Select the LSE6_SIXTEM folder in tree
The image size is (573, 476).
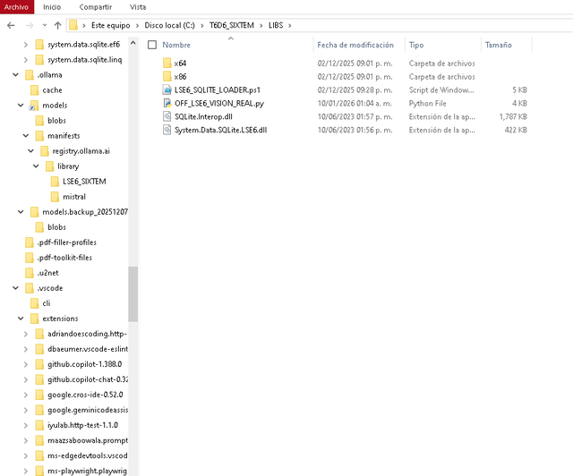tap(84, 182)
